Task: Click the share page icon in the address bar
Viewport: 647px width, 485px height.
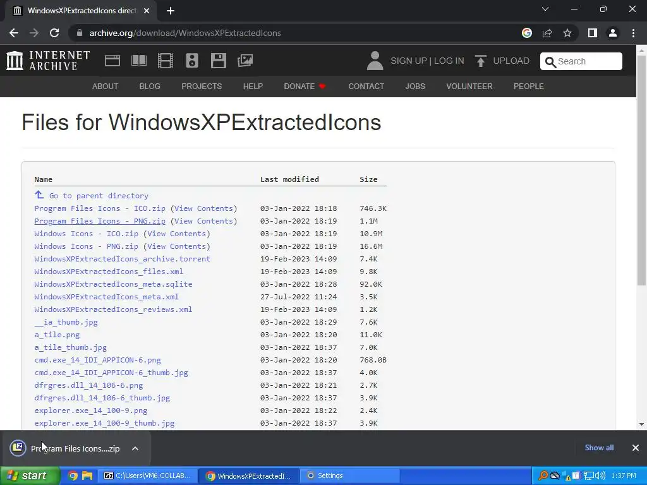Action: point(547,33)
